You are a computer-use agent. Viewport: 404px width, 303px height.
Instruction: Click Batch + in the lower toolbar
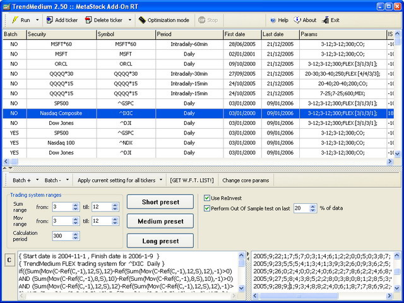click(x=21, y=181)
